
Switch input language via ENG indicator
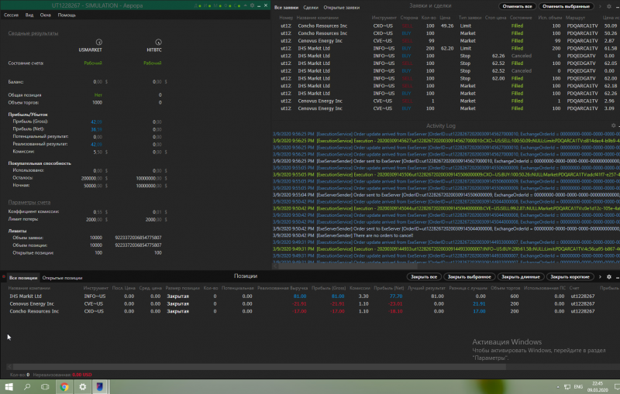[578, 387]
